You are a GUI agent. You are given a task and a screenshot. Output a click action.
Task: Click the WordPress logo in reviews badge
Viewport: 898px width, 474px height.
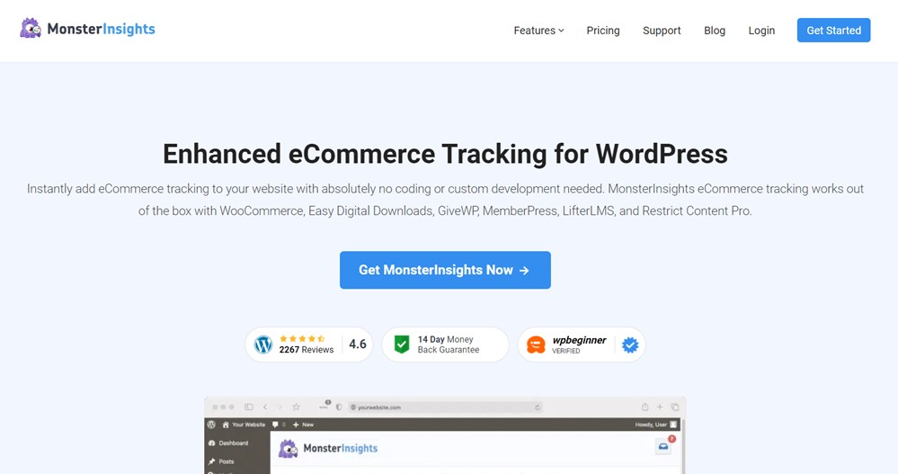(263, 344)
